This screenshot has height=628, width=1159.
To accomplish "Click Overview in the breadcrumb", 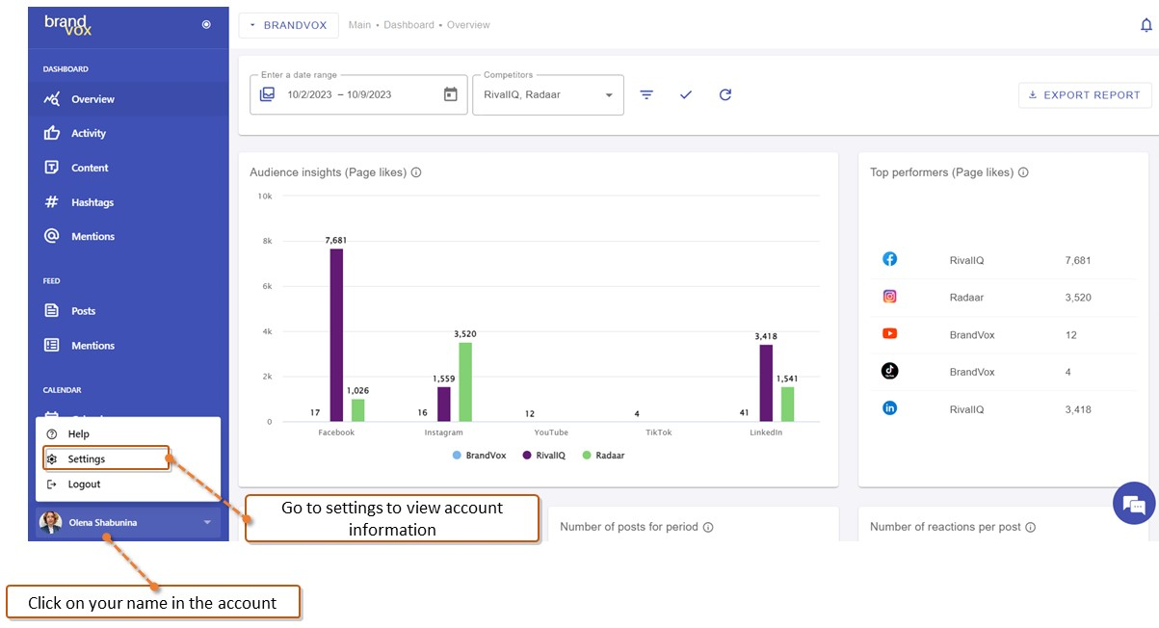I will coord(468,25).
